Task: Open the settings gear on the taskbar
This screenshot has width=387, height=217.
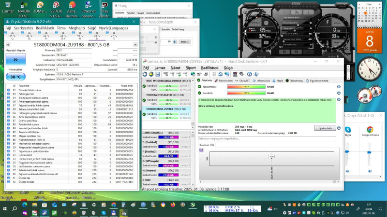Action: pyautogui.click(x=94, y=204)
